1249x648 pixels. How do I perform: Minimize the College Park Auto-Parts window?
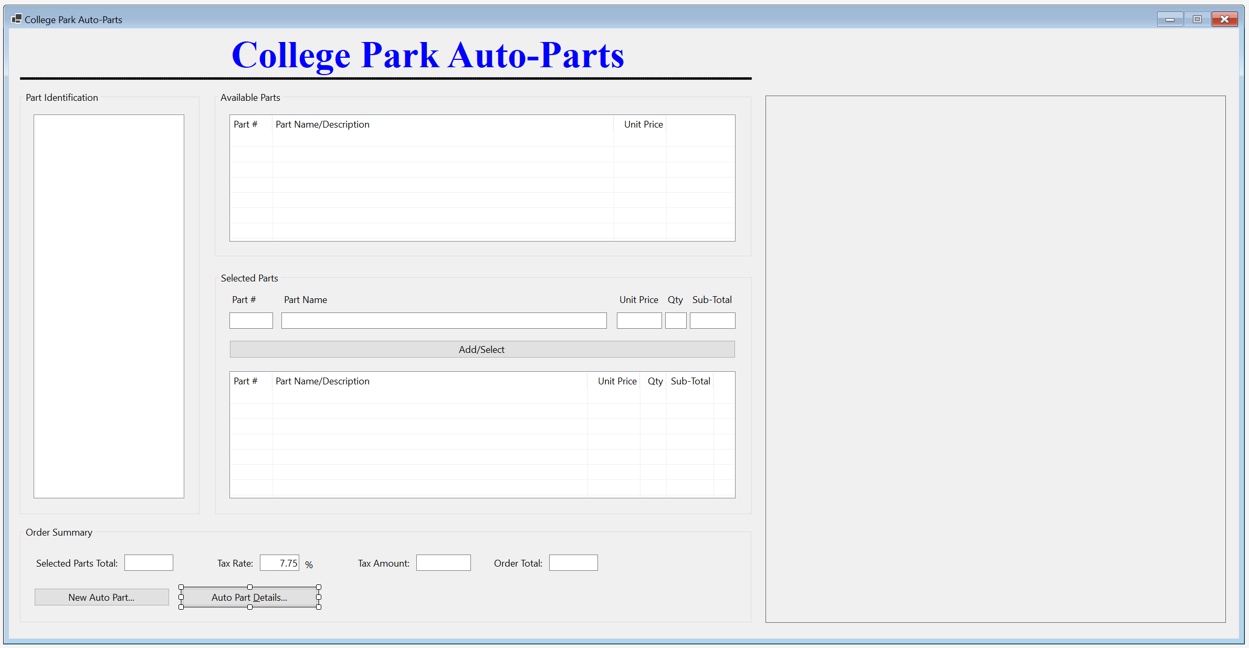click(x=1170, y=19)
